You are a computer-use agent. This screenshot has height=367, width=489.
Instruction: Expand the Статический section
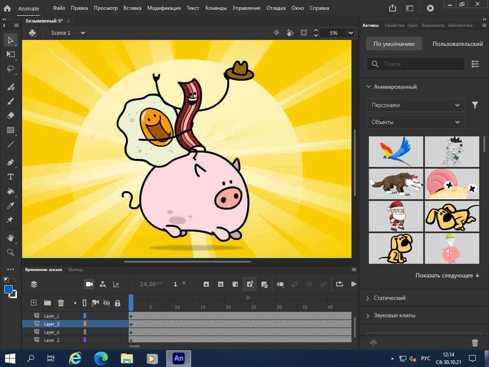pos(390,298)
